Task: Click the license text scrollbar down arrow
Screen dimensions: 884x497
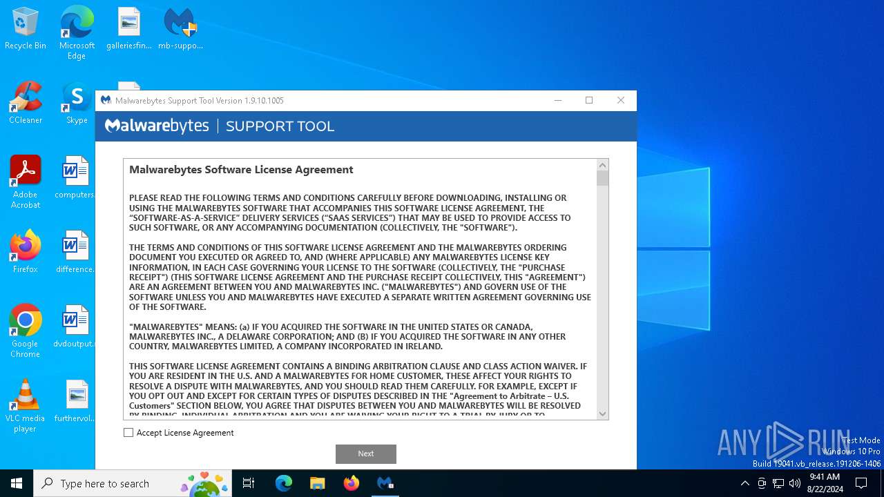Action: pyautogui.click(x=603, y=414)
